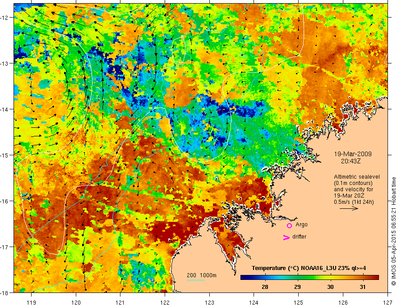Click the "19-Mar-2009" date text
397x306 pixels.
353,154
